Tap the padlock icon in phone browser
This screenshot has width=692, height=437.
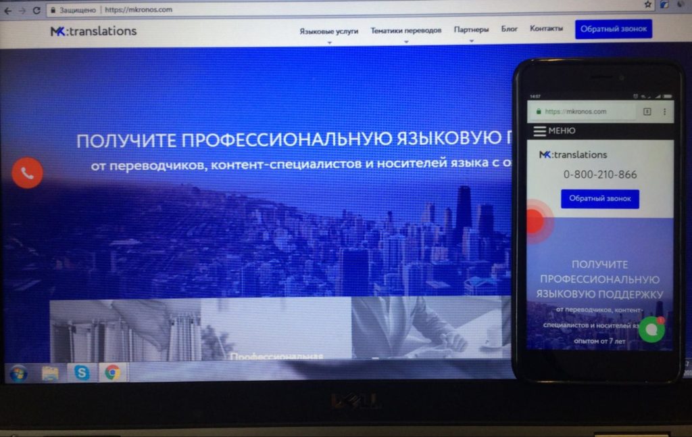coord(539,112)
